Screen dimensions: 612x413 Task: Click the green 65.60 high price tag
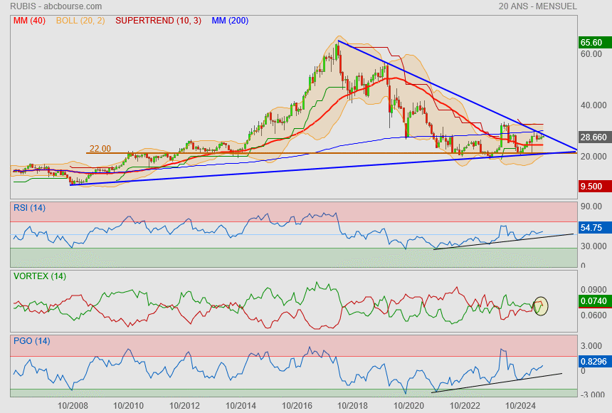click(x=593, y=43)
